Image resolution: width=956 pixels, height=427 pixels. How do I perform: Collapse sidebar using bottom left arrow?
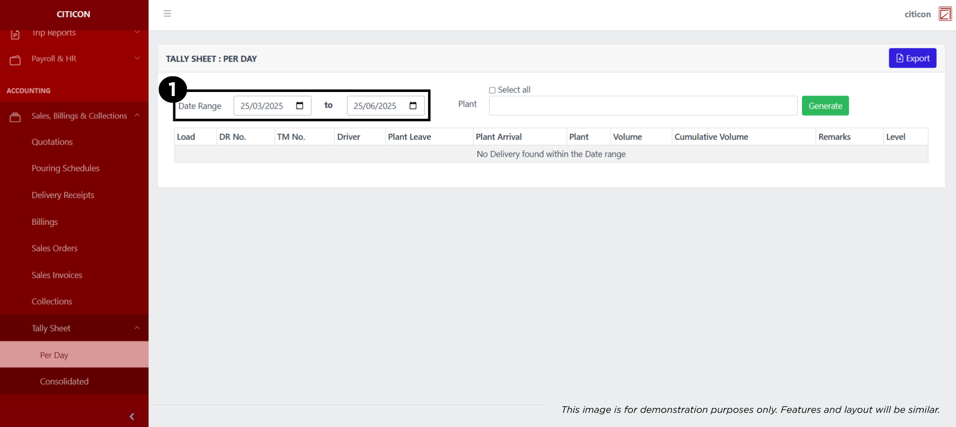tap(132, 416)
